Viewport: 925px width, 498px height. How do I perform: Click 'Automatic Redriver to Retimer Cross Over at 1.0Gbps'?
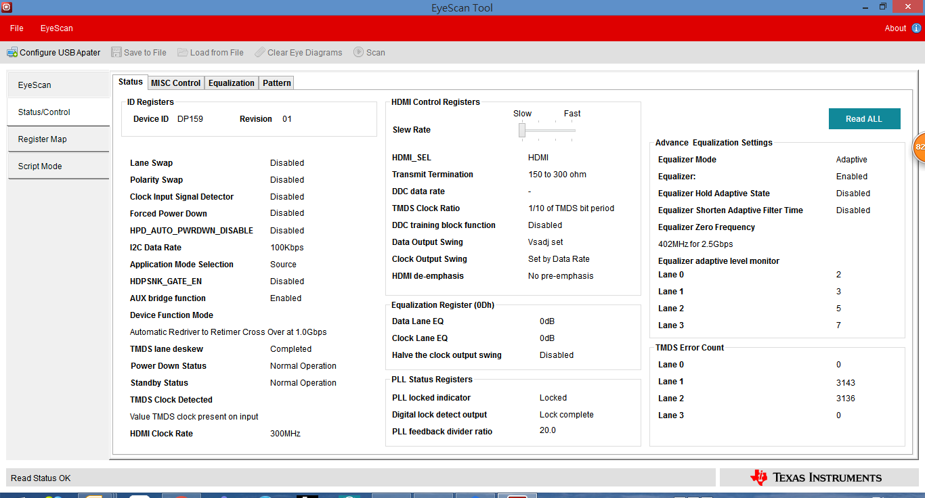229,332
